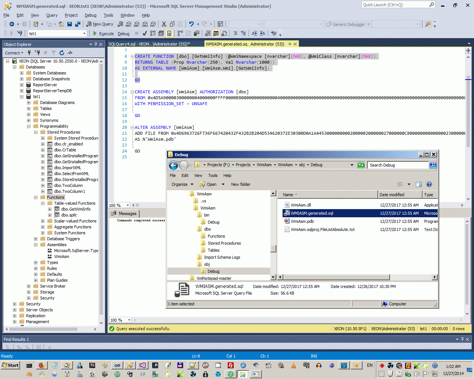
Task: Click the Windows Start button
Action: (x=10, y=365)
